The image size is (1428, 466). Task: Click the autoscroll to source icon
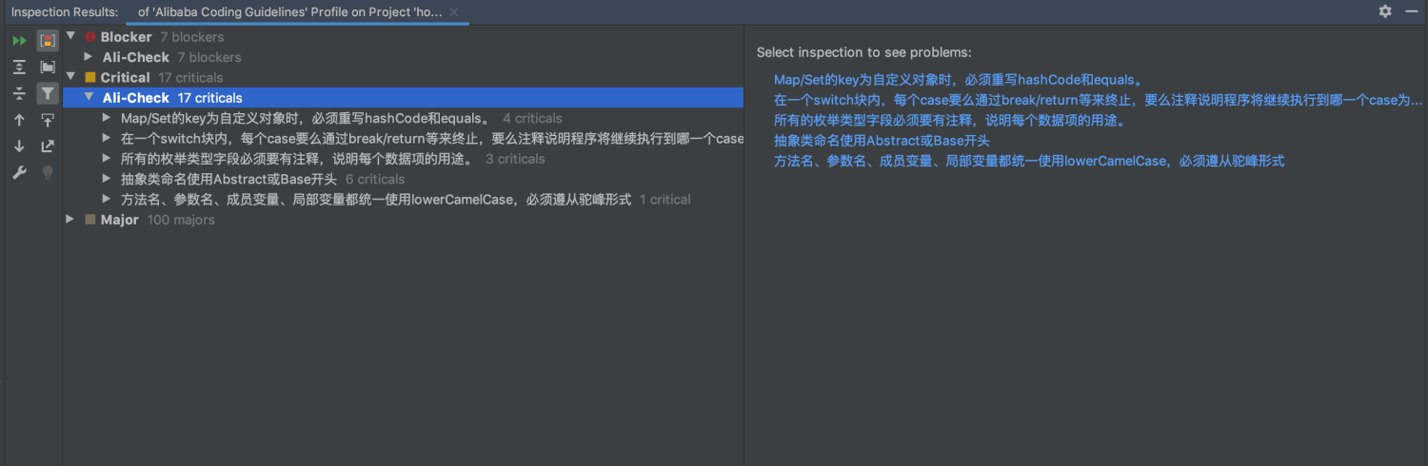pyautogui.click(x=48, y=120)
